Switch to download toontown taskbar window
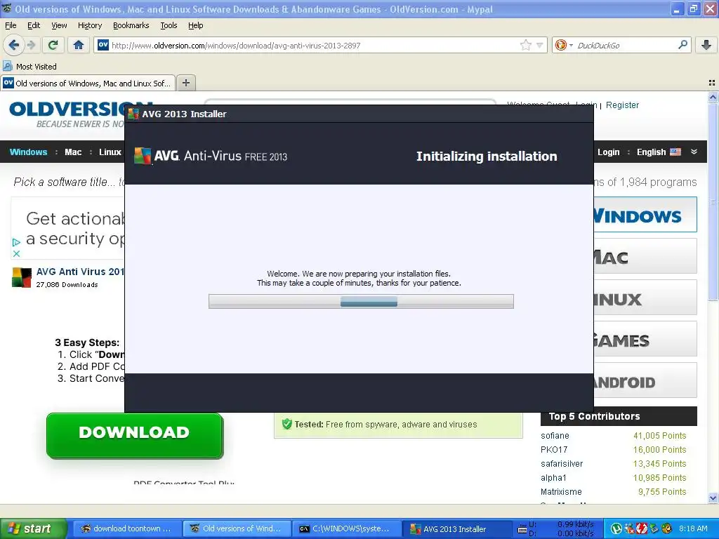This screenshot has width=719, height=539. (126, 528)
